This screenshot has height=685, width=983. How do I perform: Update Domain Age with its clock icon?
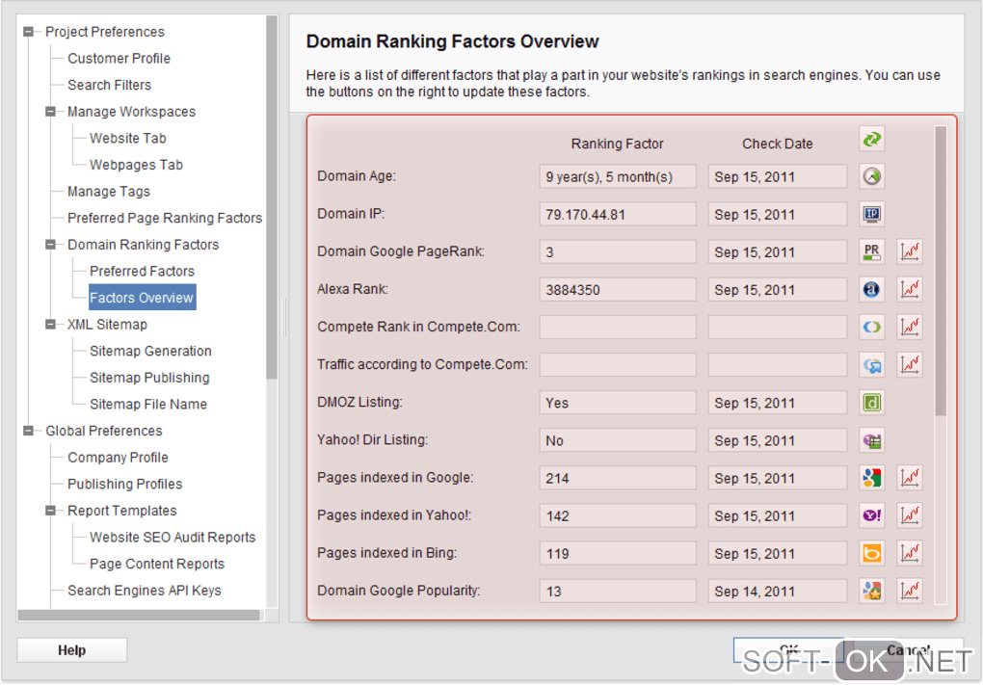click(871, 176)
